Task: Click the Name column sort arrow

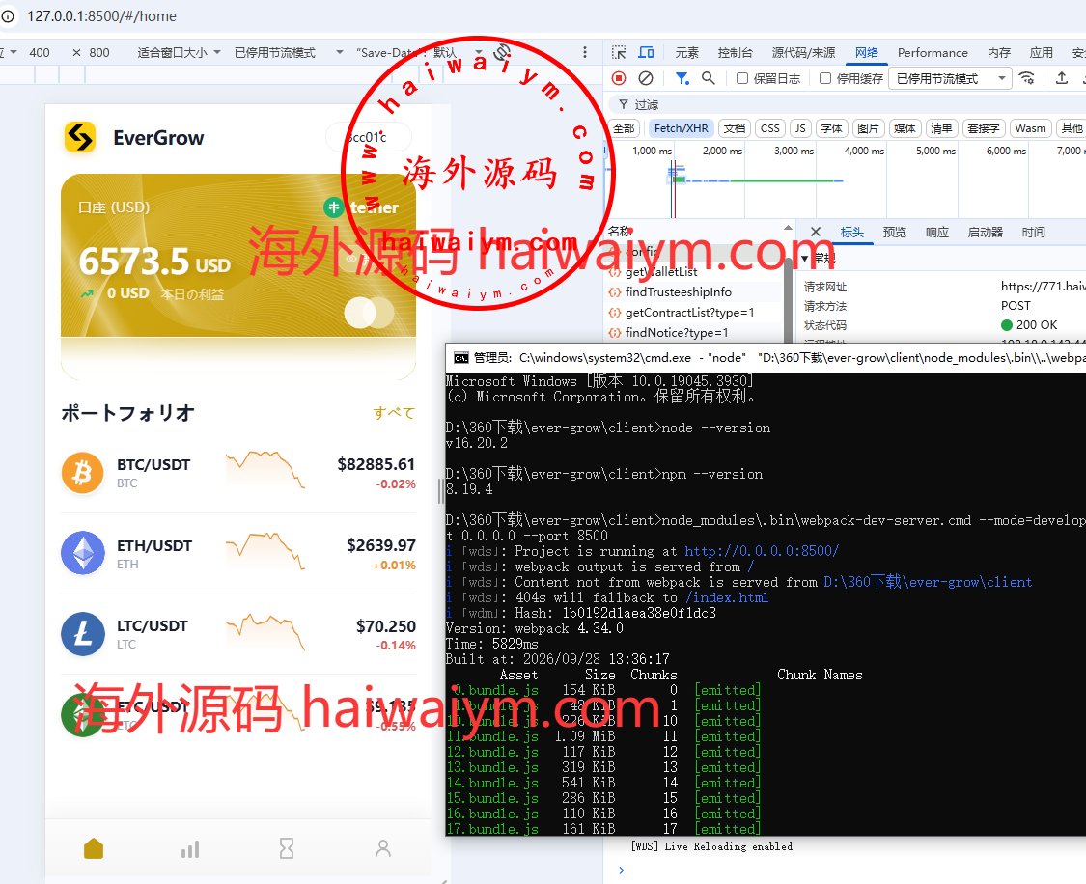Action: [788, 228]
